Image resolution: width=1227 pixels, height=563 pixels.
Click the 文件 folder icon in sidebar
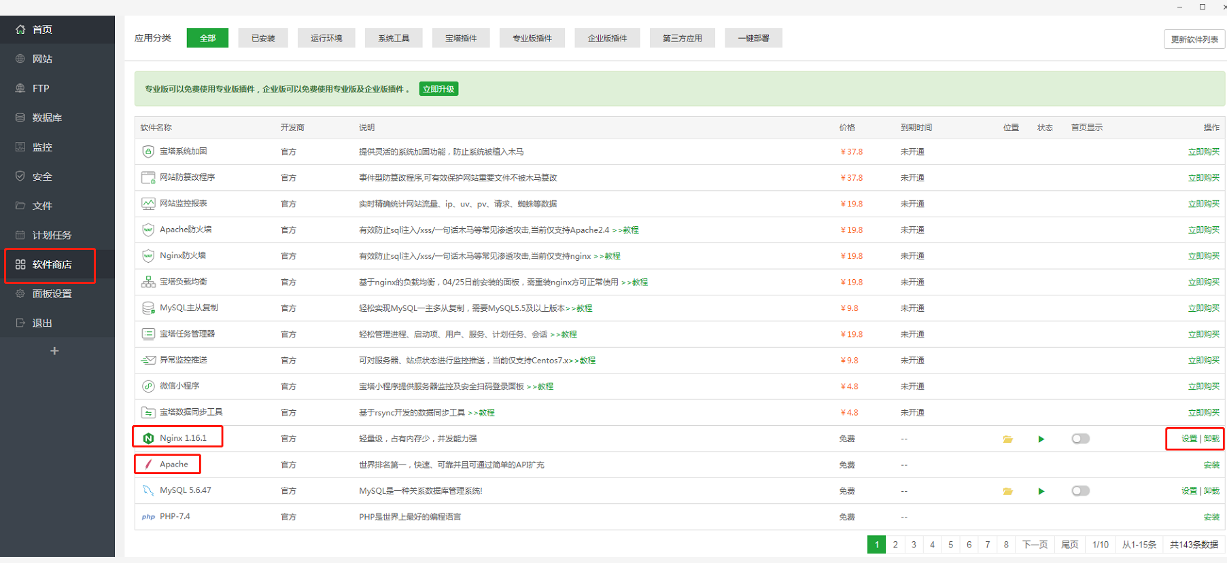click(20, 205)
